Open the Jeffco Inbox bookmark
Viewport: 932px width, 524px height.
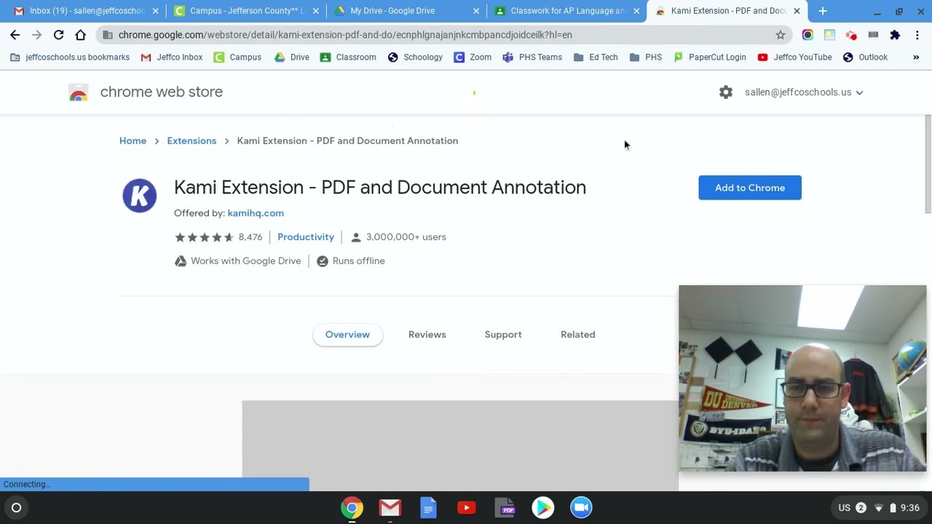[172, 57]
